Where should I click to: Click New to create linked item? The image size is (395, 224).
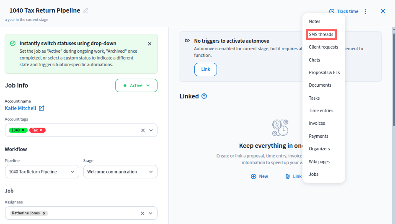point(259,176)
